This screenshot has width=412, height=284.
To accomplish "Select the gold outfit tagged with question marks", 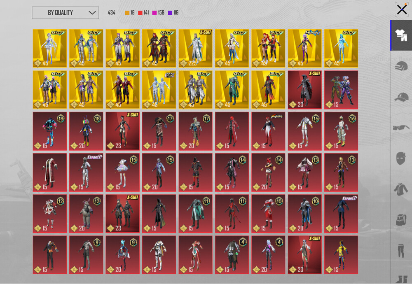I will [x=159, y=89].
